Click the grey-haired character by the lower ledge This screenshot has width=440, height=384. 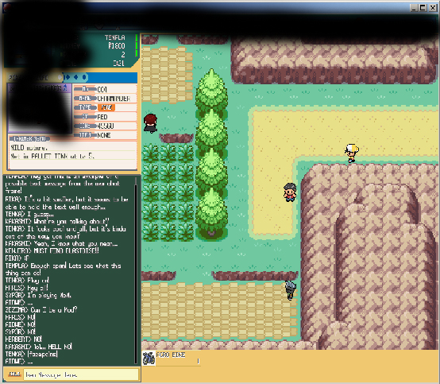pyautogui.click(x=290, y=290)
